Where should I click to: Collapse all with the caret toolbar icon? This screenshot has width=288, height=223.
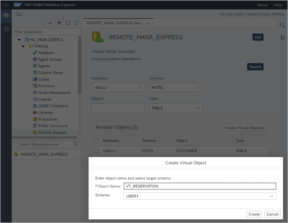tap(50, 23)
